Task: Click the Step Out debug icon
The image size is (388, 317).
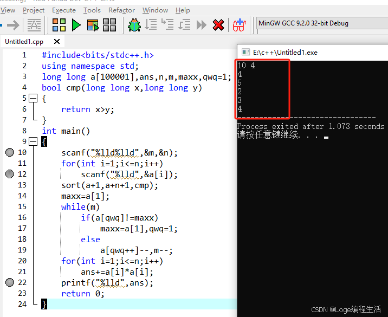Action: tap(184, 25)
